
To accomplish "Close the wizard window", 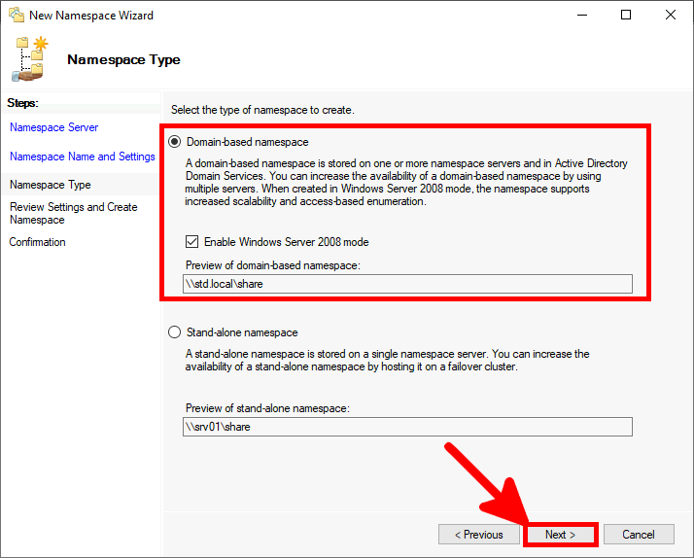I will click(x=671, y=15).
